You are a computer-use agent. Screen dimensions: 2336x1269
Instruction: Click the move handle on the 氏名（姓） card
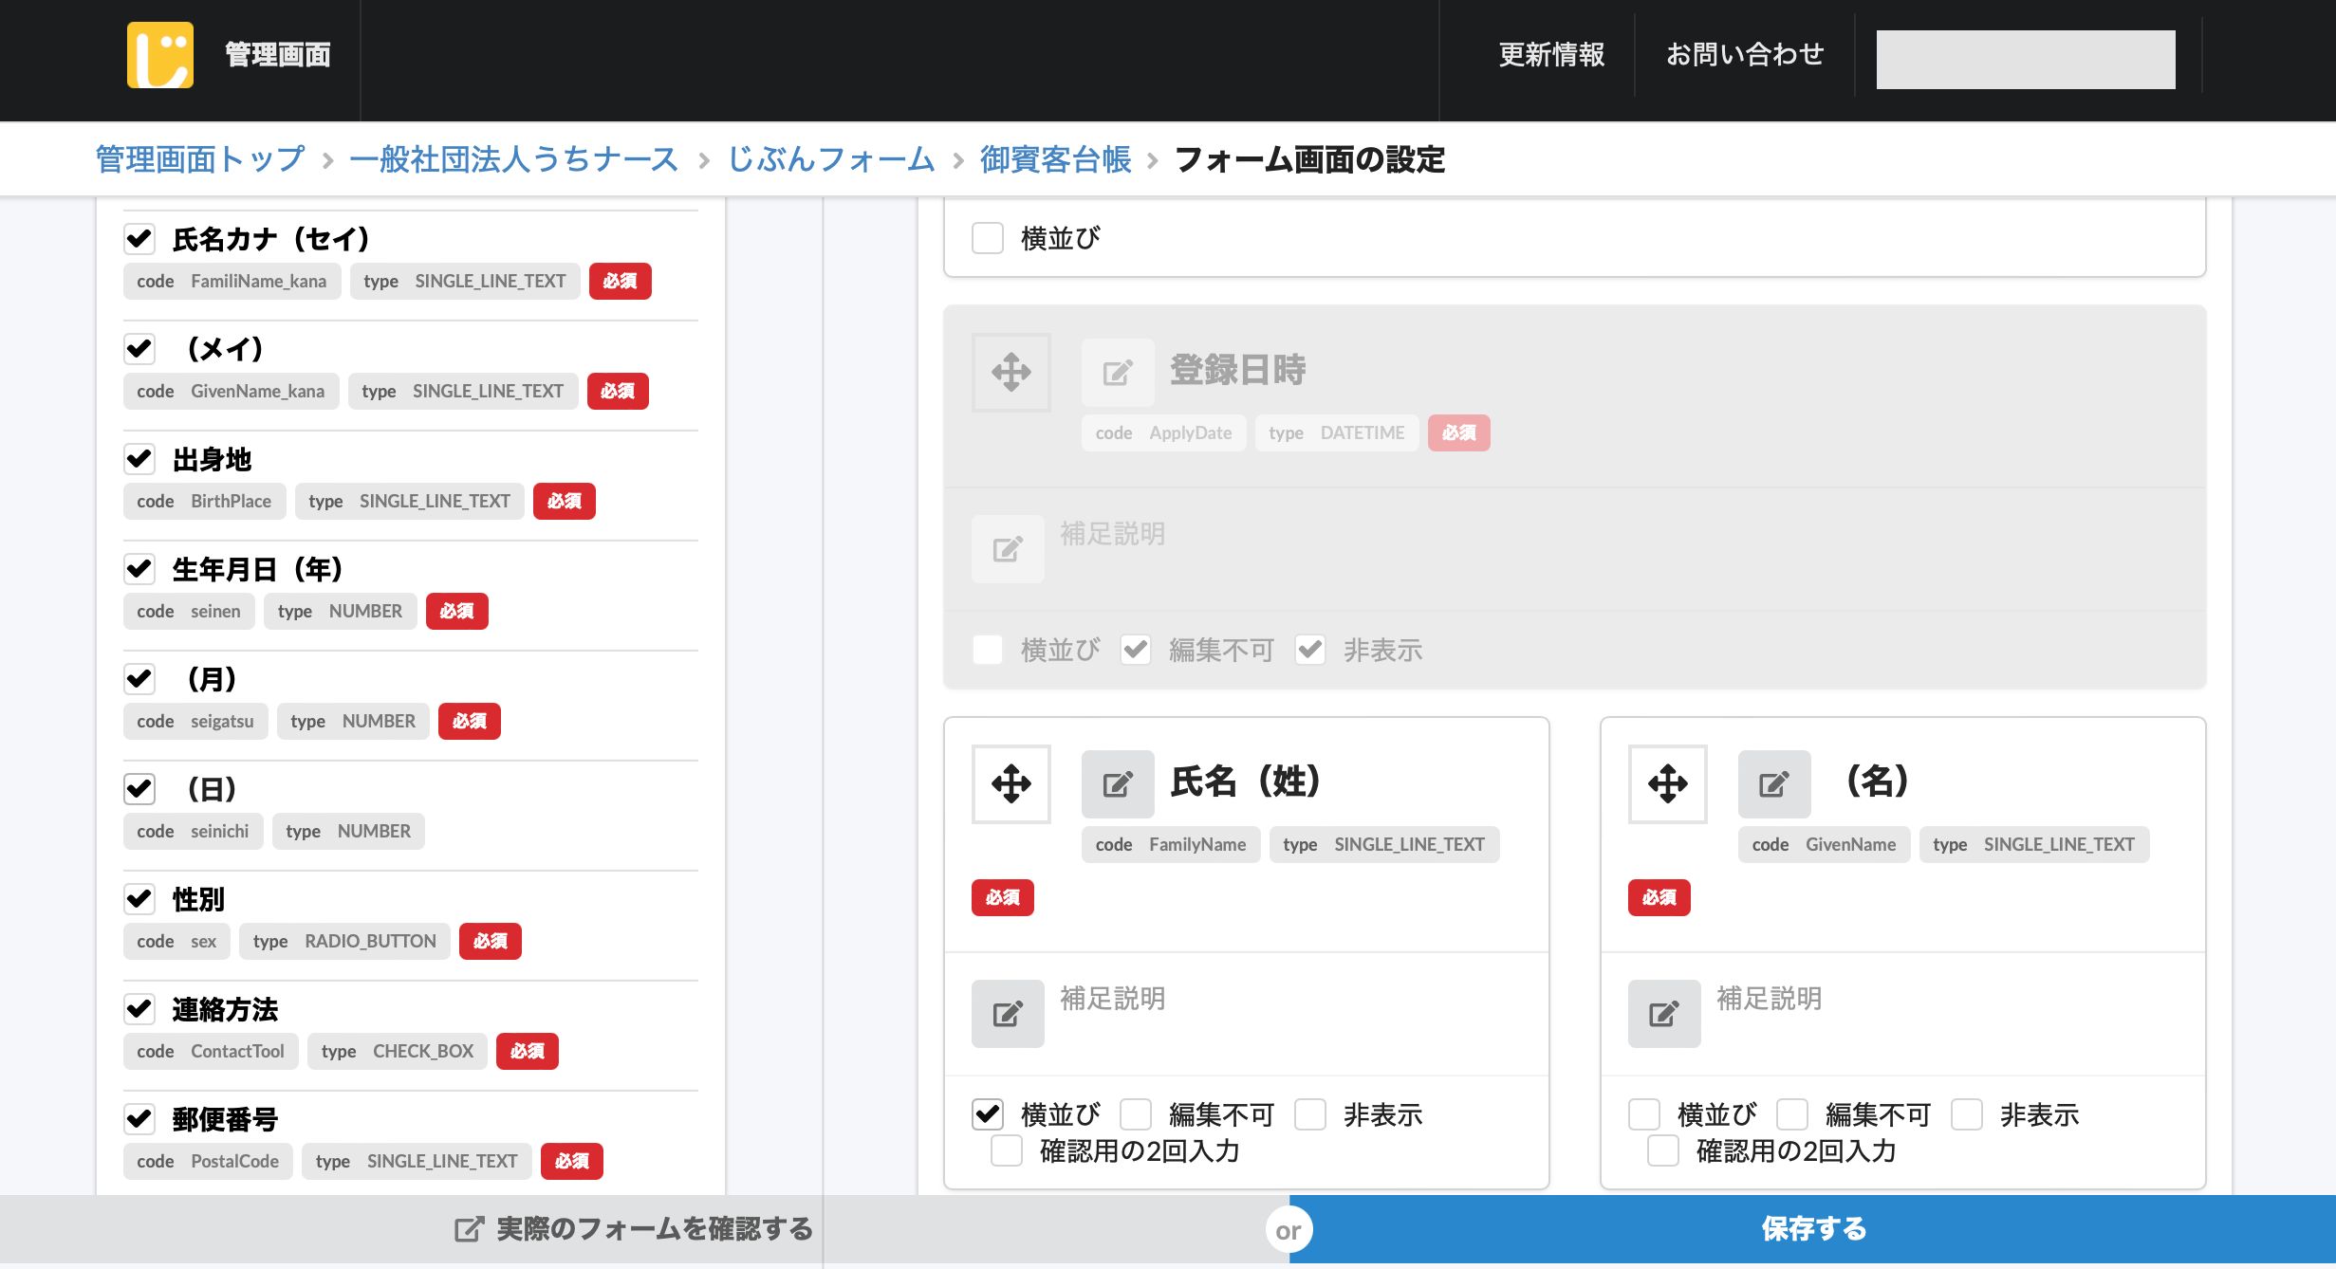click(1010, 784)
